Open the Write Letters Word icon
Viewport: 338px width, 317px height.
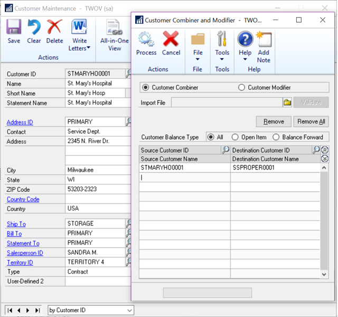pyautogui.click(x=79, y=27)
